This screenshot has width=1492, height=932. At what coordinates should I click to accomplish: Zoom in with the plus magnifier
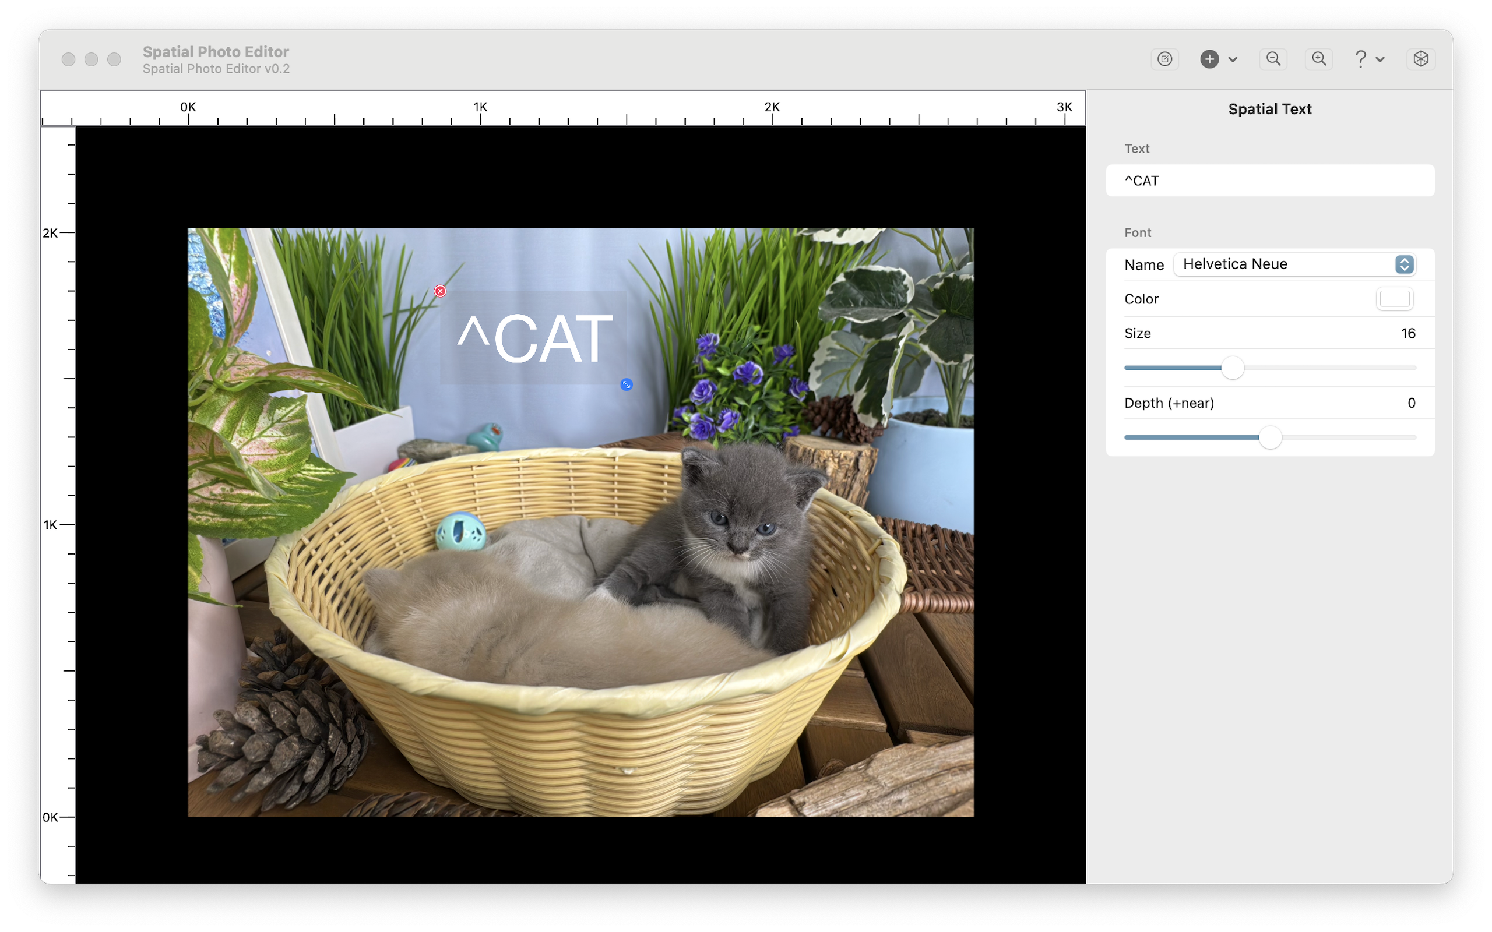(x=1319, y=59)
